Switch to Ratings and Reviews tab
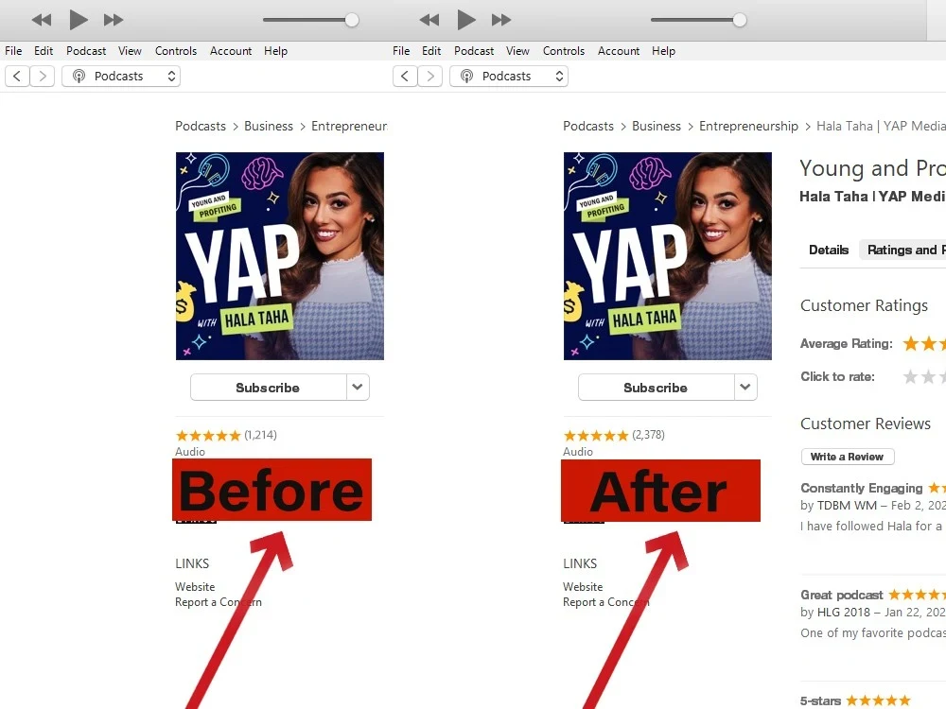Image resolution: width=946 pixels, height=709 pixels. 902,250
